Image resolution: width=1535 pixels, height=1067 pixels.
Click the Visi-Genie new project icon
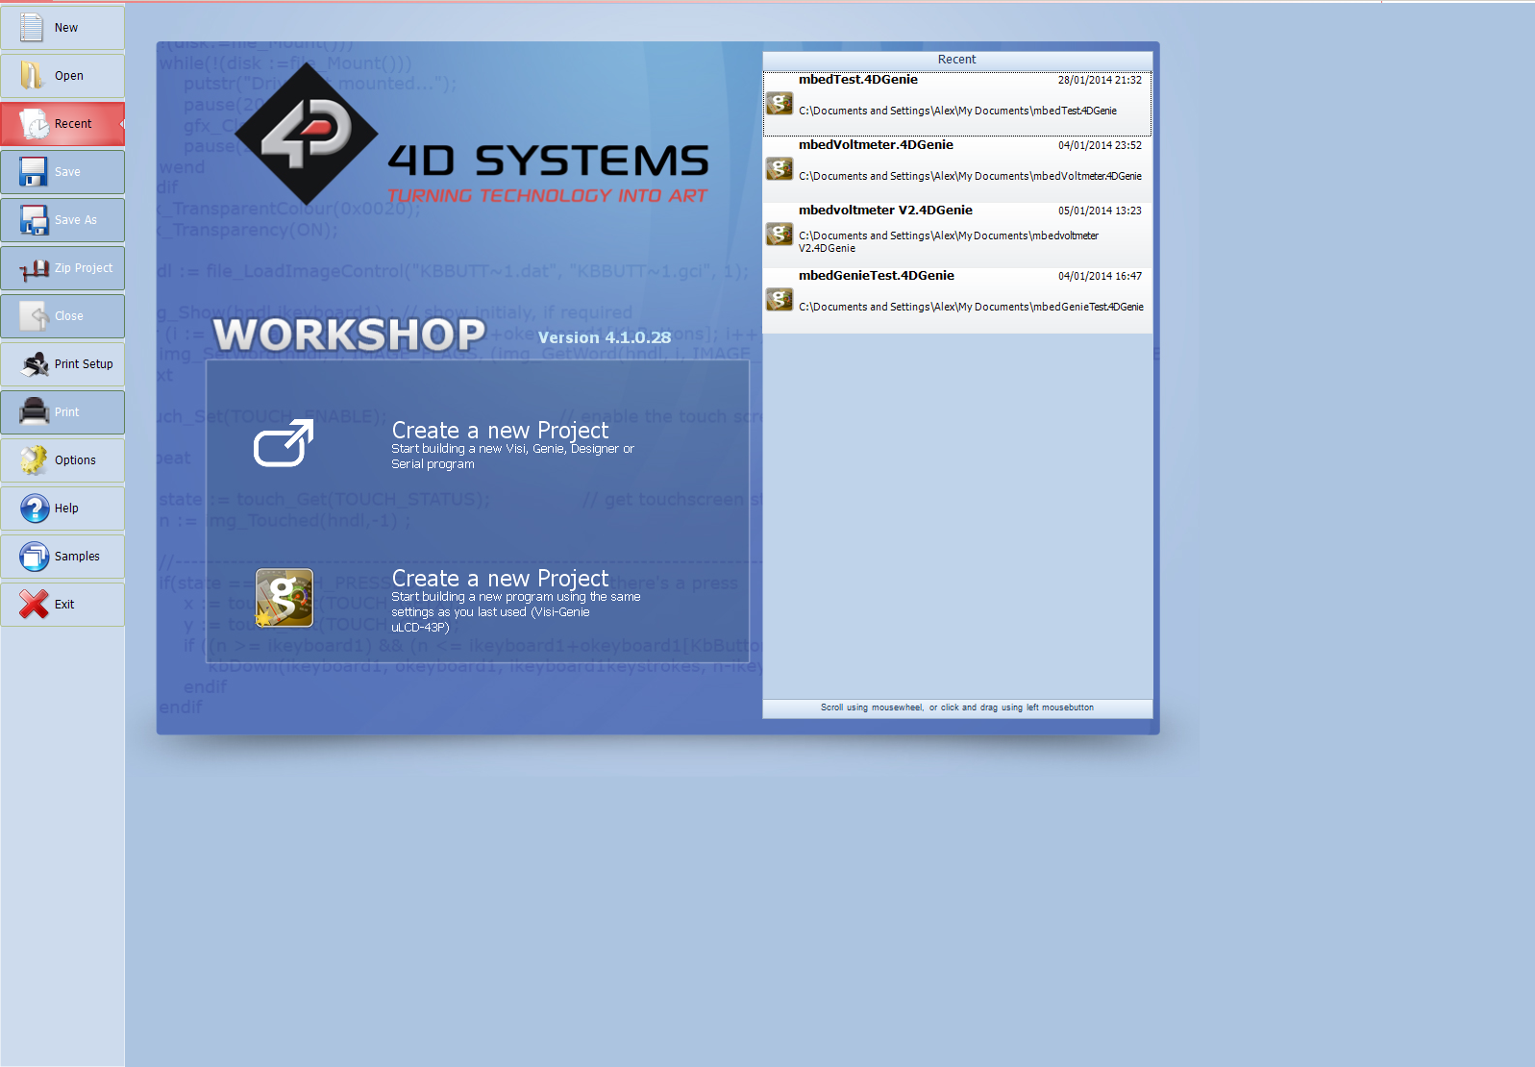[284, 598]
